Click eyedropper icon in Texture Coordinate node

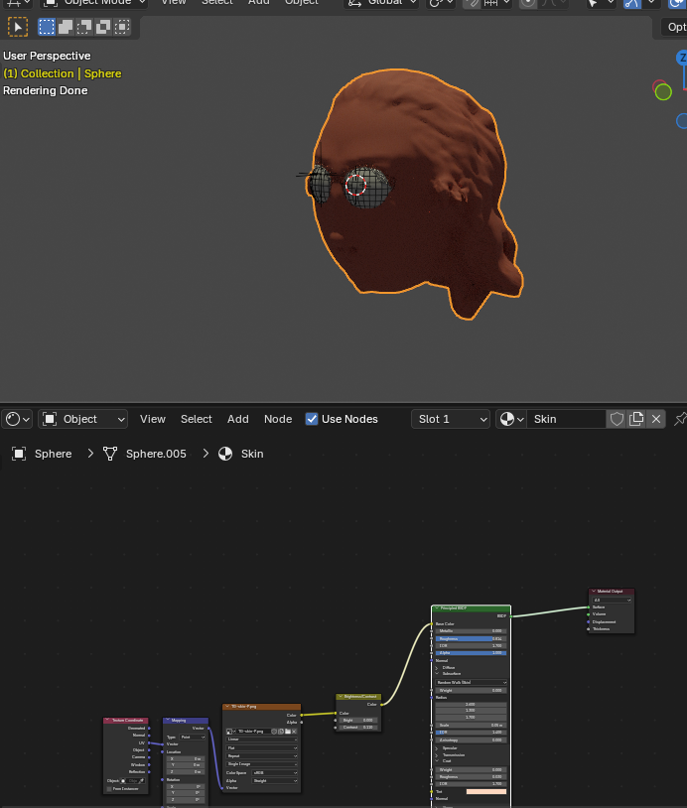tap(141, 780)
